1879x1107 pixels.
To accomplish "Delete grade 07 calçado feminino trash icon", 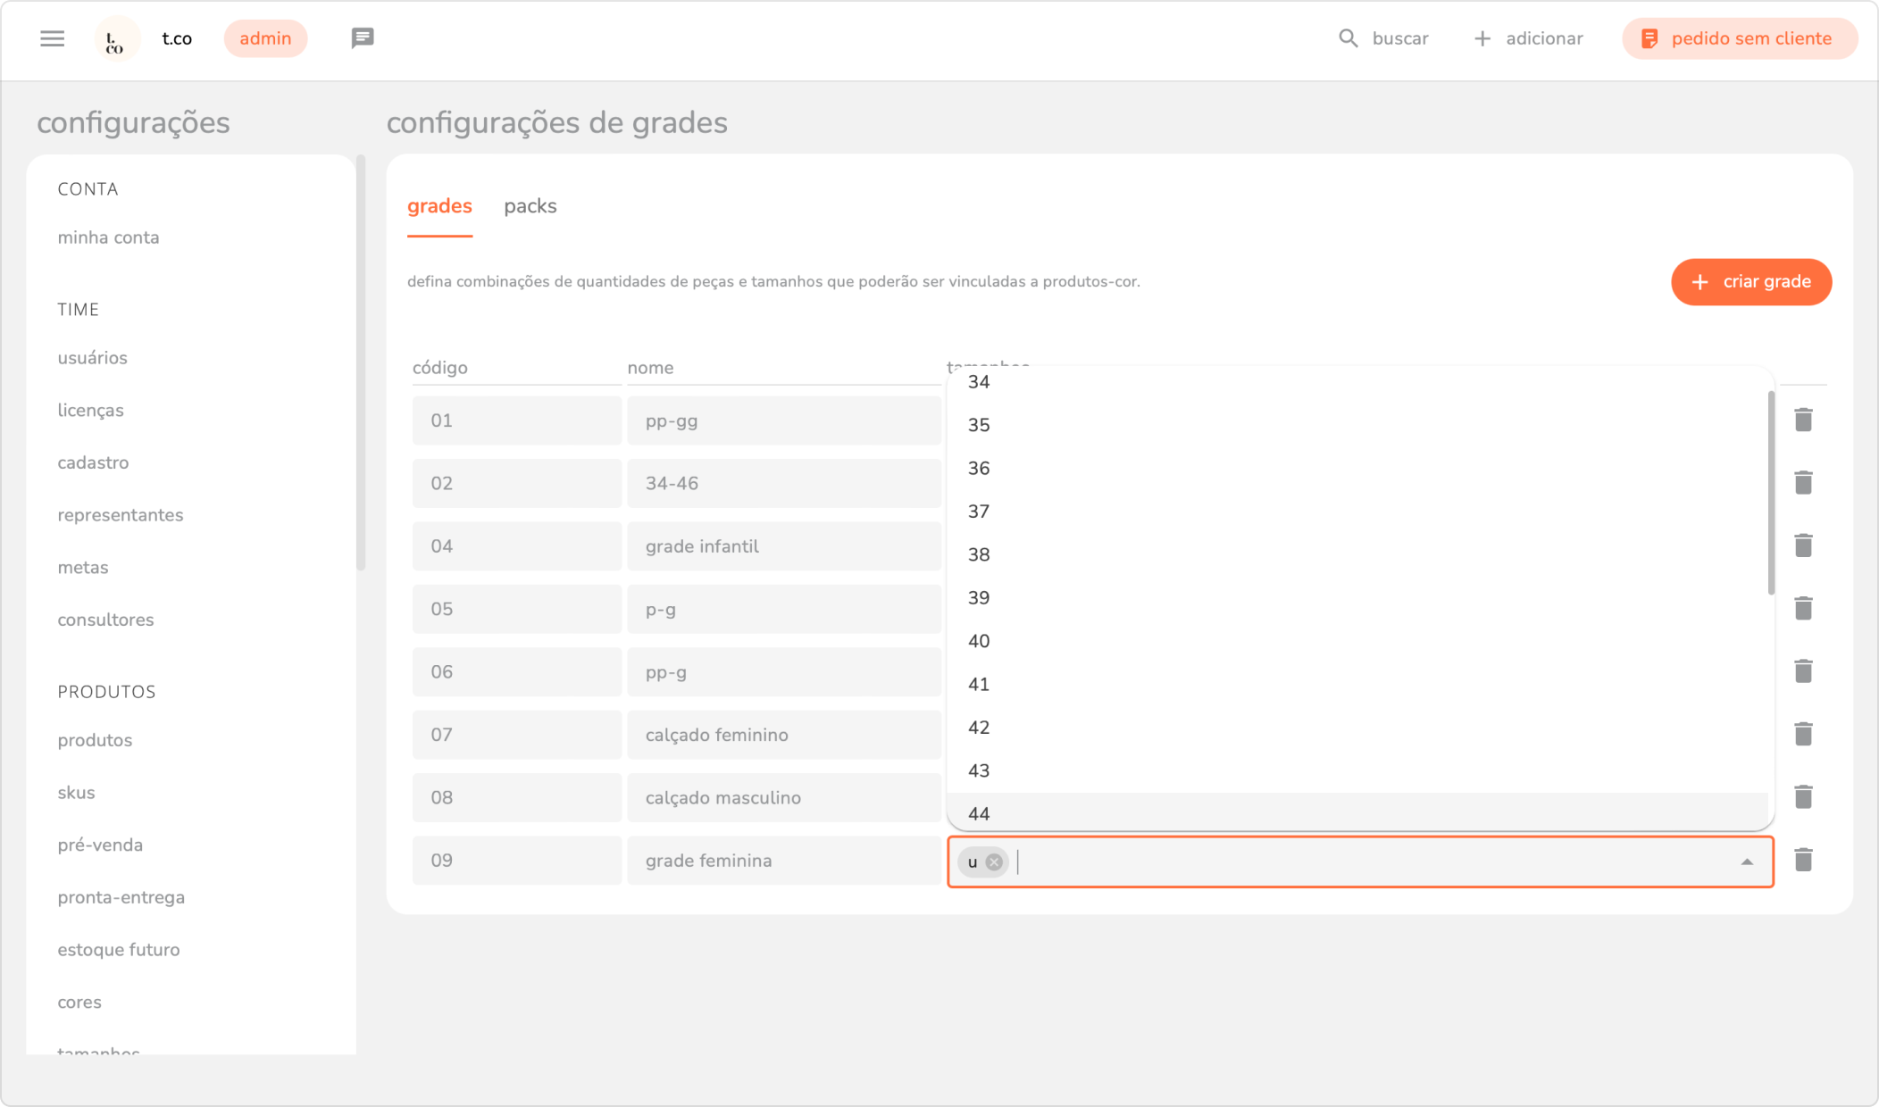I will [x=1803, y=735].
